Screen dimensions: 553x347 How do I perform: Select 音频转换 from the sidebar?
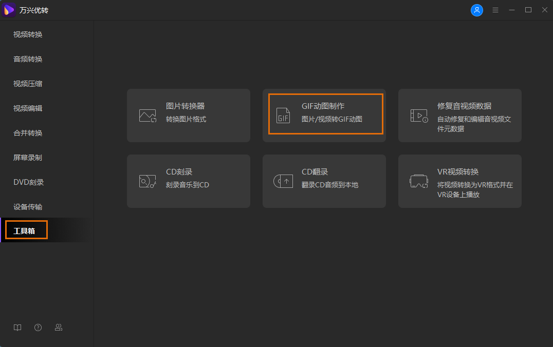tap(27, 59)
